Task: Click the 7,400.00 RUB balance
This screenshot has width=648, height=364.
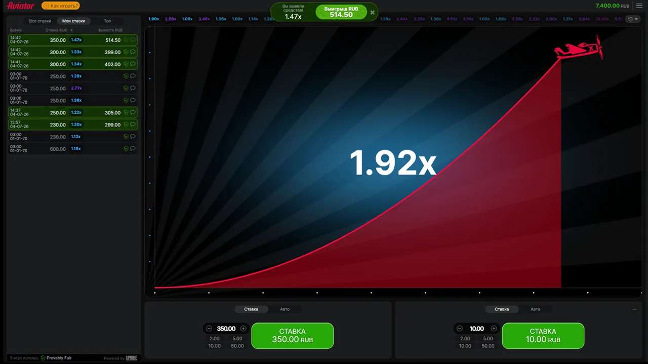Action: coord(612,6)
